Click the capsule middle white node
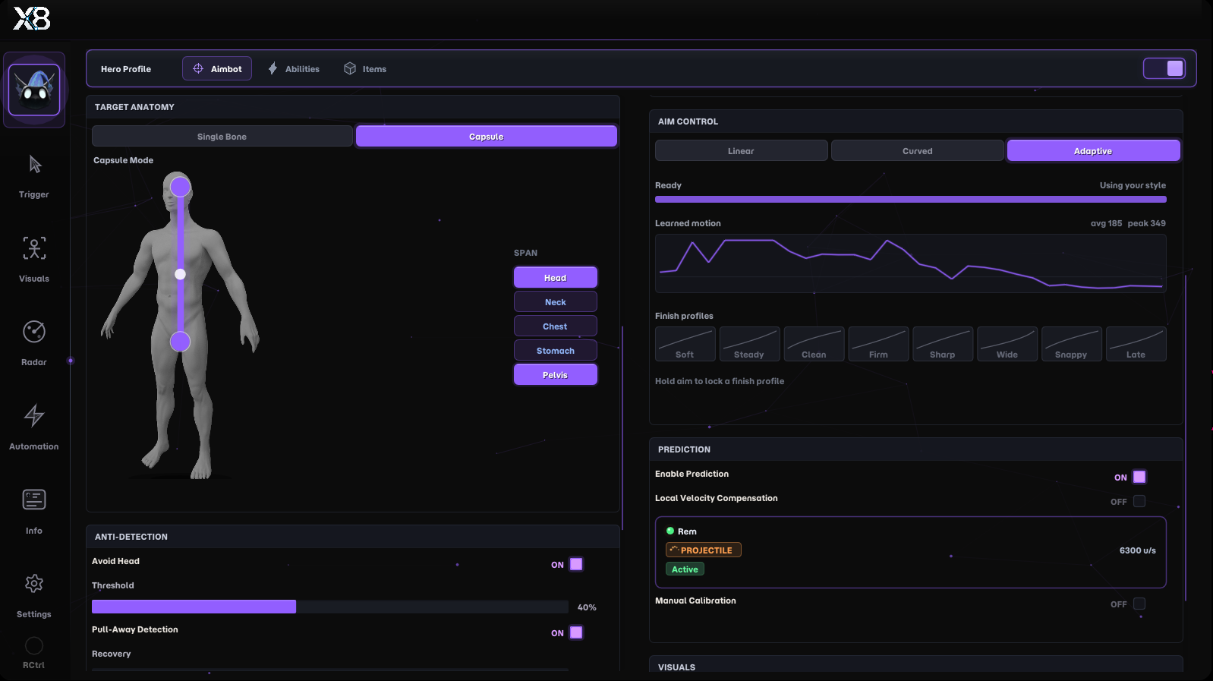 [180, 274]
